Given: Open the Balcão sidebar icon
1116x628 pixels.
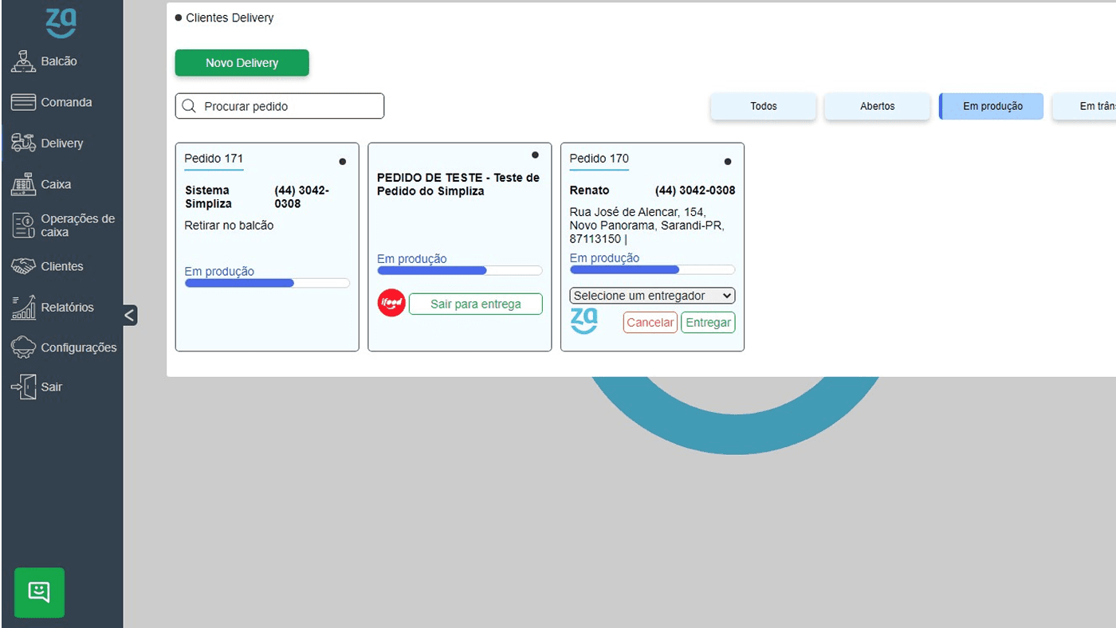Looking at the screenshot, I should coord(24,61).
